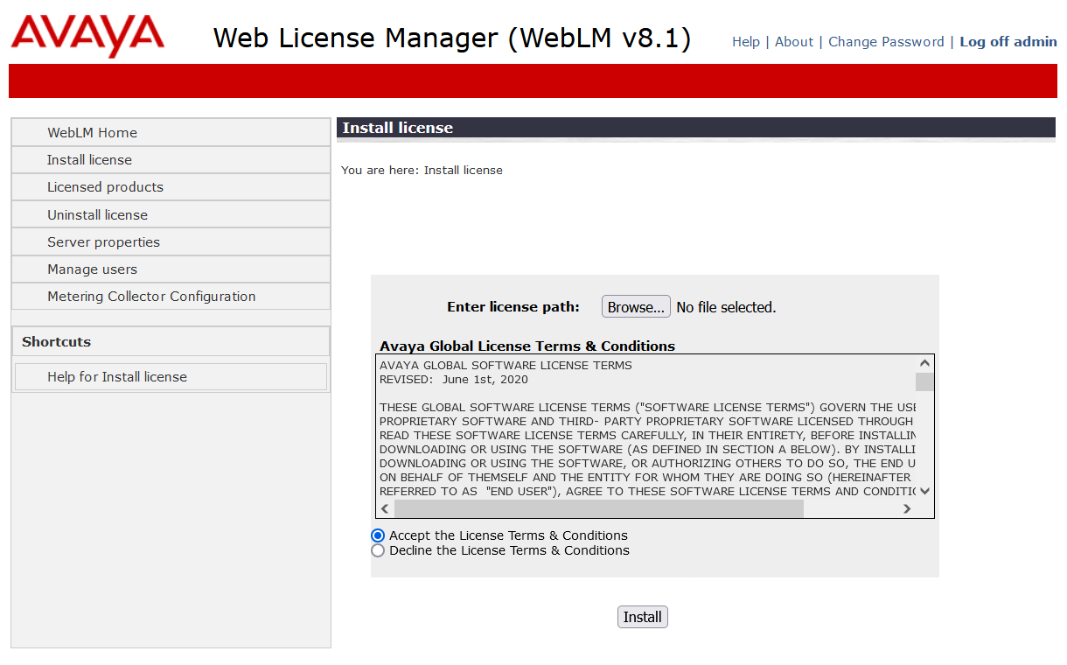Click the 'Enter license path:' label
The width and height of the screenshot is (1067, 665).
513,307
